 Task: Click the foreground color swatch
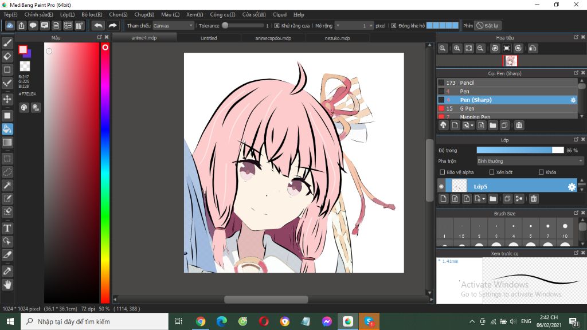(x=23, y=49)
